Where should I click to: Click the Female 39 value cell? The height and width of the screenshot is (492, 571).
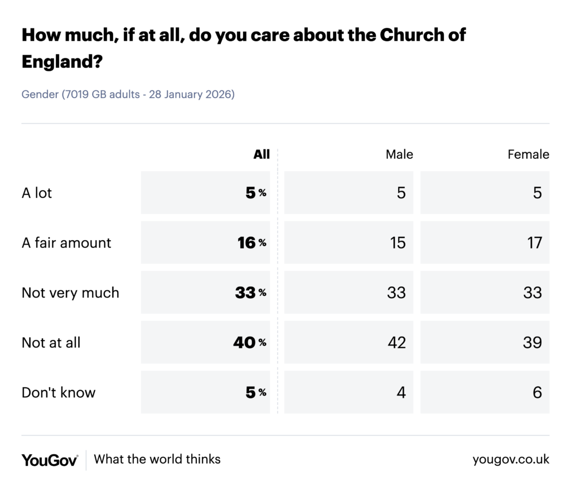coord(485,343)
